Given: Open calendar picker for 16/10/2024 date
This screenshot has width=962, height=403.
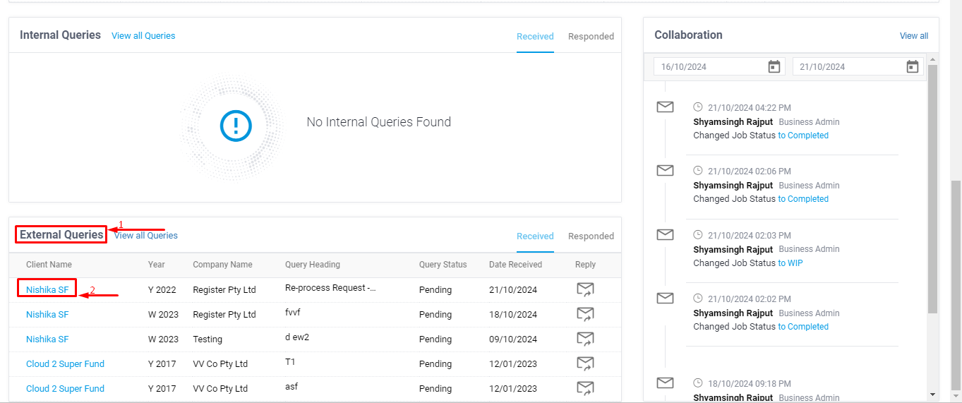Looking at the screenshot, I should 774,66.
